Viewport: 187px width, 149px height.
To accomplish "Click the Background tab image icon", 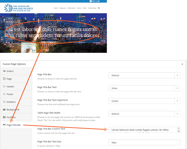I will pyautogui.click(x=4, y=110).
